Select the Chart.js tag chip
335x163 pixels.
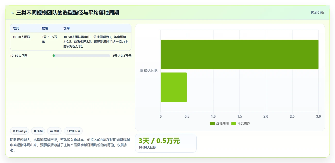(x=20, y=131)
